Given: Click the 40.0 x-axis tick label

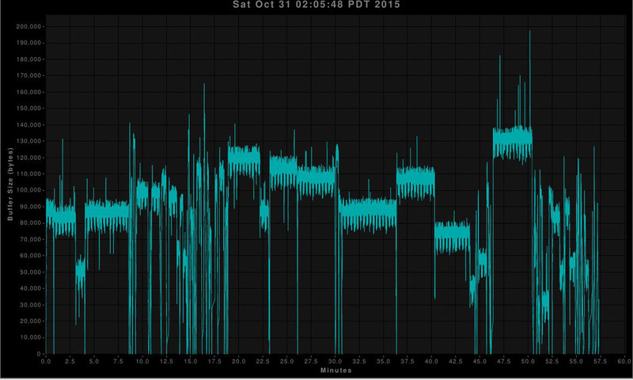Looking at the screenshot, I should pyautogui.click(x=431, y=361).
